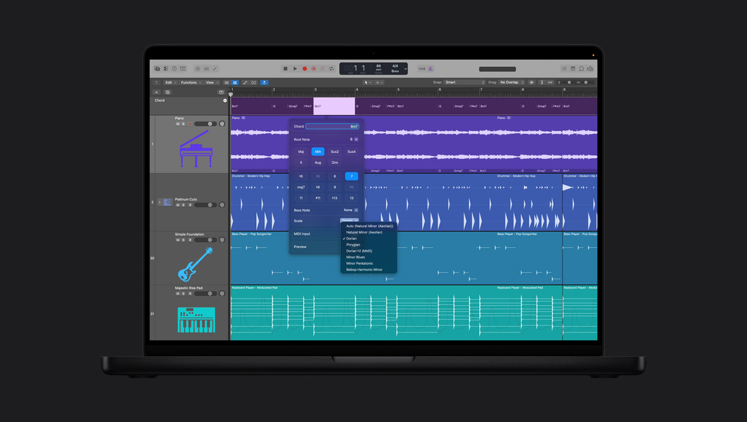Open the Bass Note dropdown in the chord editor
The height and width of the screenshot is (422, 747).
pos(351,210)
